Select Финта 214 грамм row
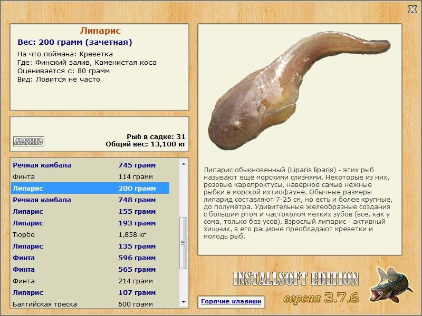 tap(90, 281)
